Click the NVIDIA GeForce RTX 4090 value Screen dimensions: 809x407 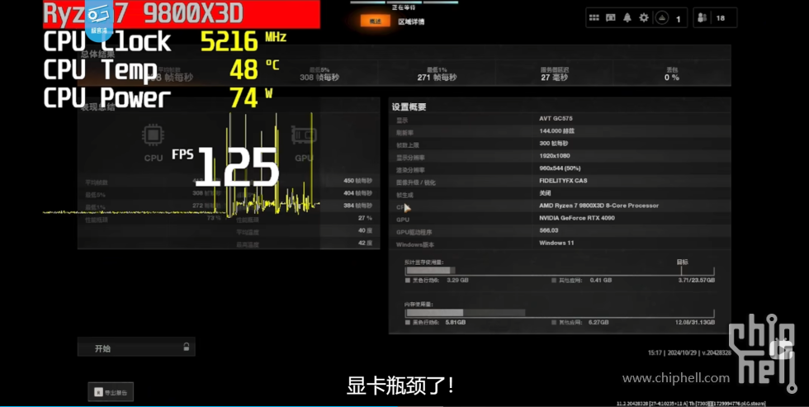point(577,218)
